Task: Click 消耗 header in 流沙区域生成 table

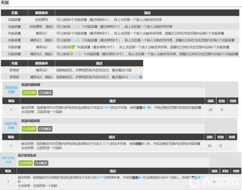Action: (x=215, y=171)
